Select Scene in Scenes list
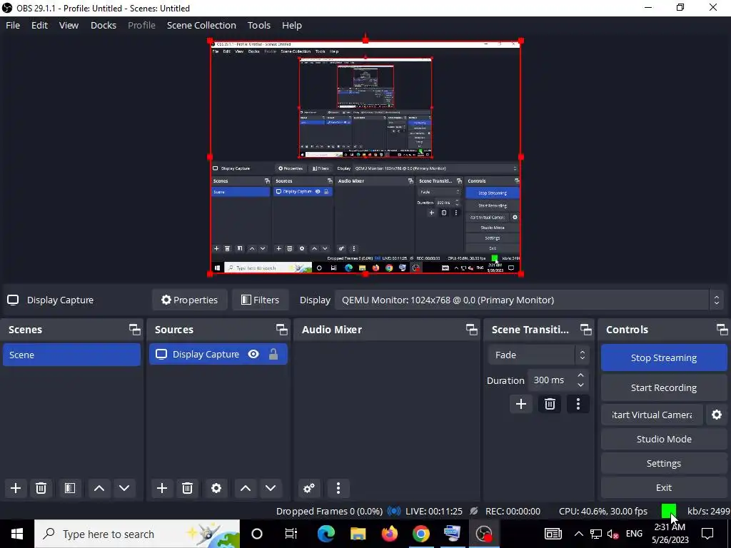Image resolution: width=731 pixels, height=548 pixels. tap(71, 355)
